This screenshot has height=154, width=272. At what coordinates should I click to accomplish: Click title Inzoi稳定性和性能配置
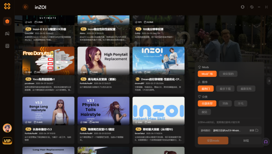[x=101, y=29]
